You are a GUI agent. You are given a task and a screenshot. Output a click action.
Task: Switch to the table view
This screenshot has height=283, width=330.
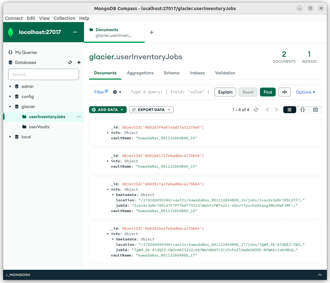tap(315, 110)
